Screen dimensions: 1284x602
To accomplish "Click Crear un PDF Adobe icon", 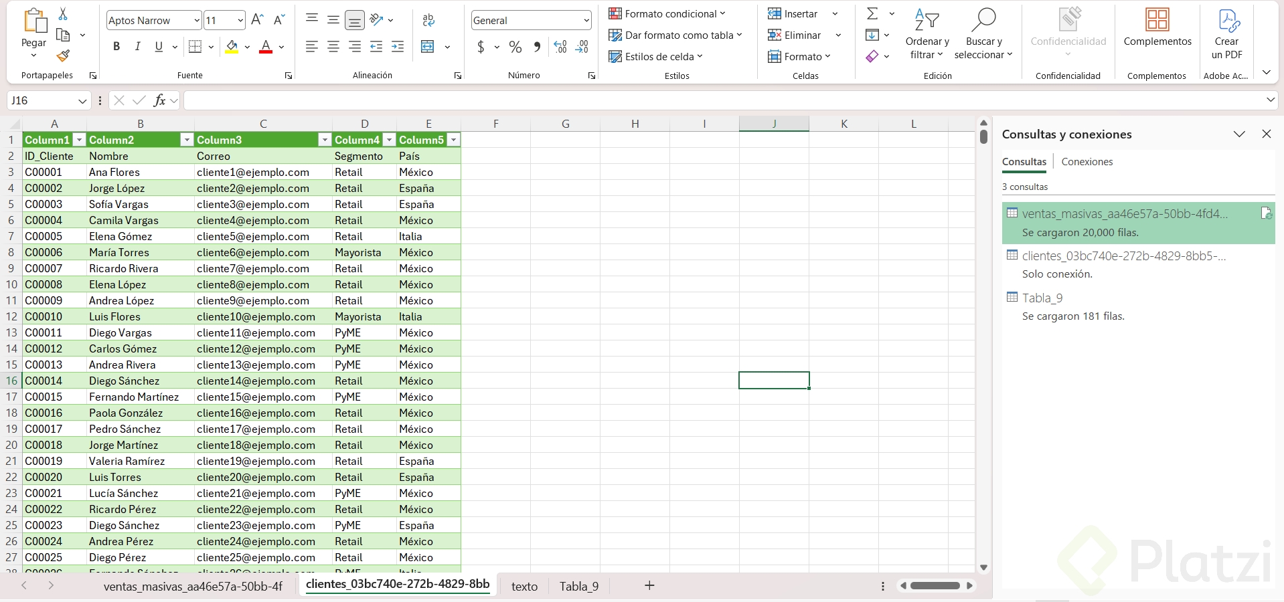I will pos(1227,34).
